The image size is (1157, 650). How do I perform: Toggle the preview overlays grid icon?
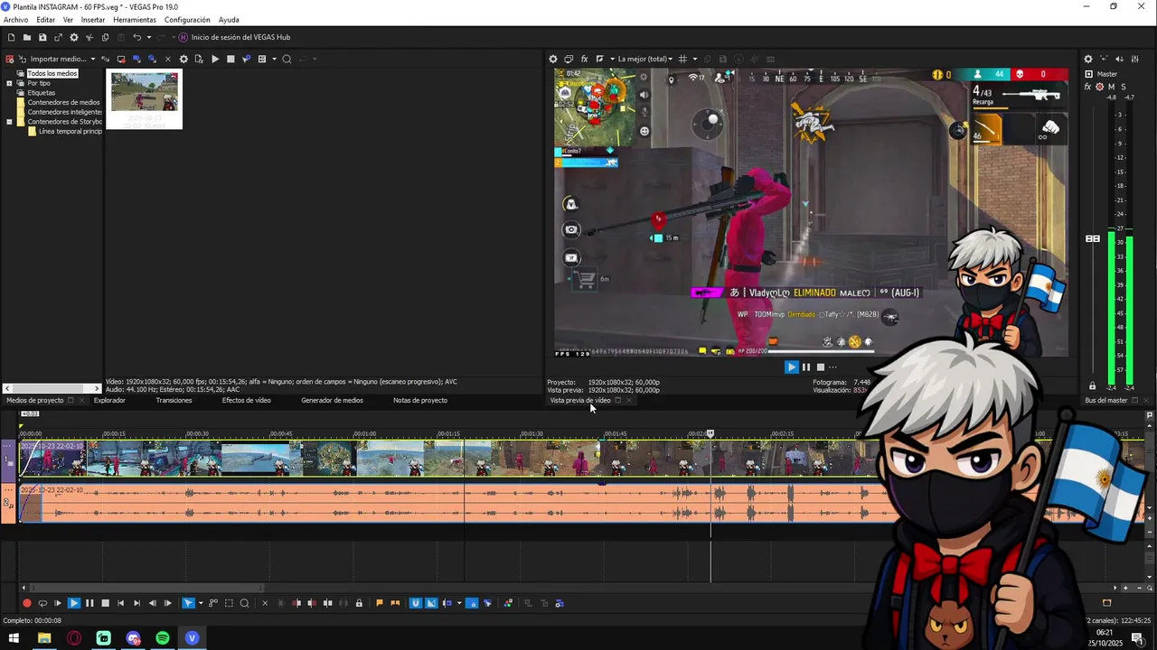682,59
